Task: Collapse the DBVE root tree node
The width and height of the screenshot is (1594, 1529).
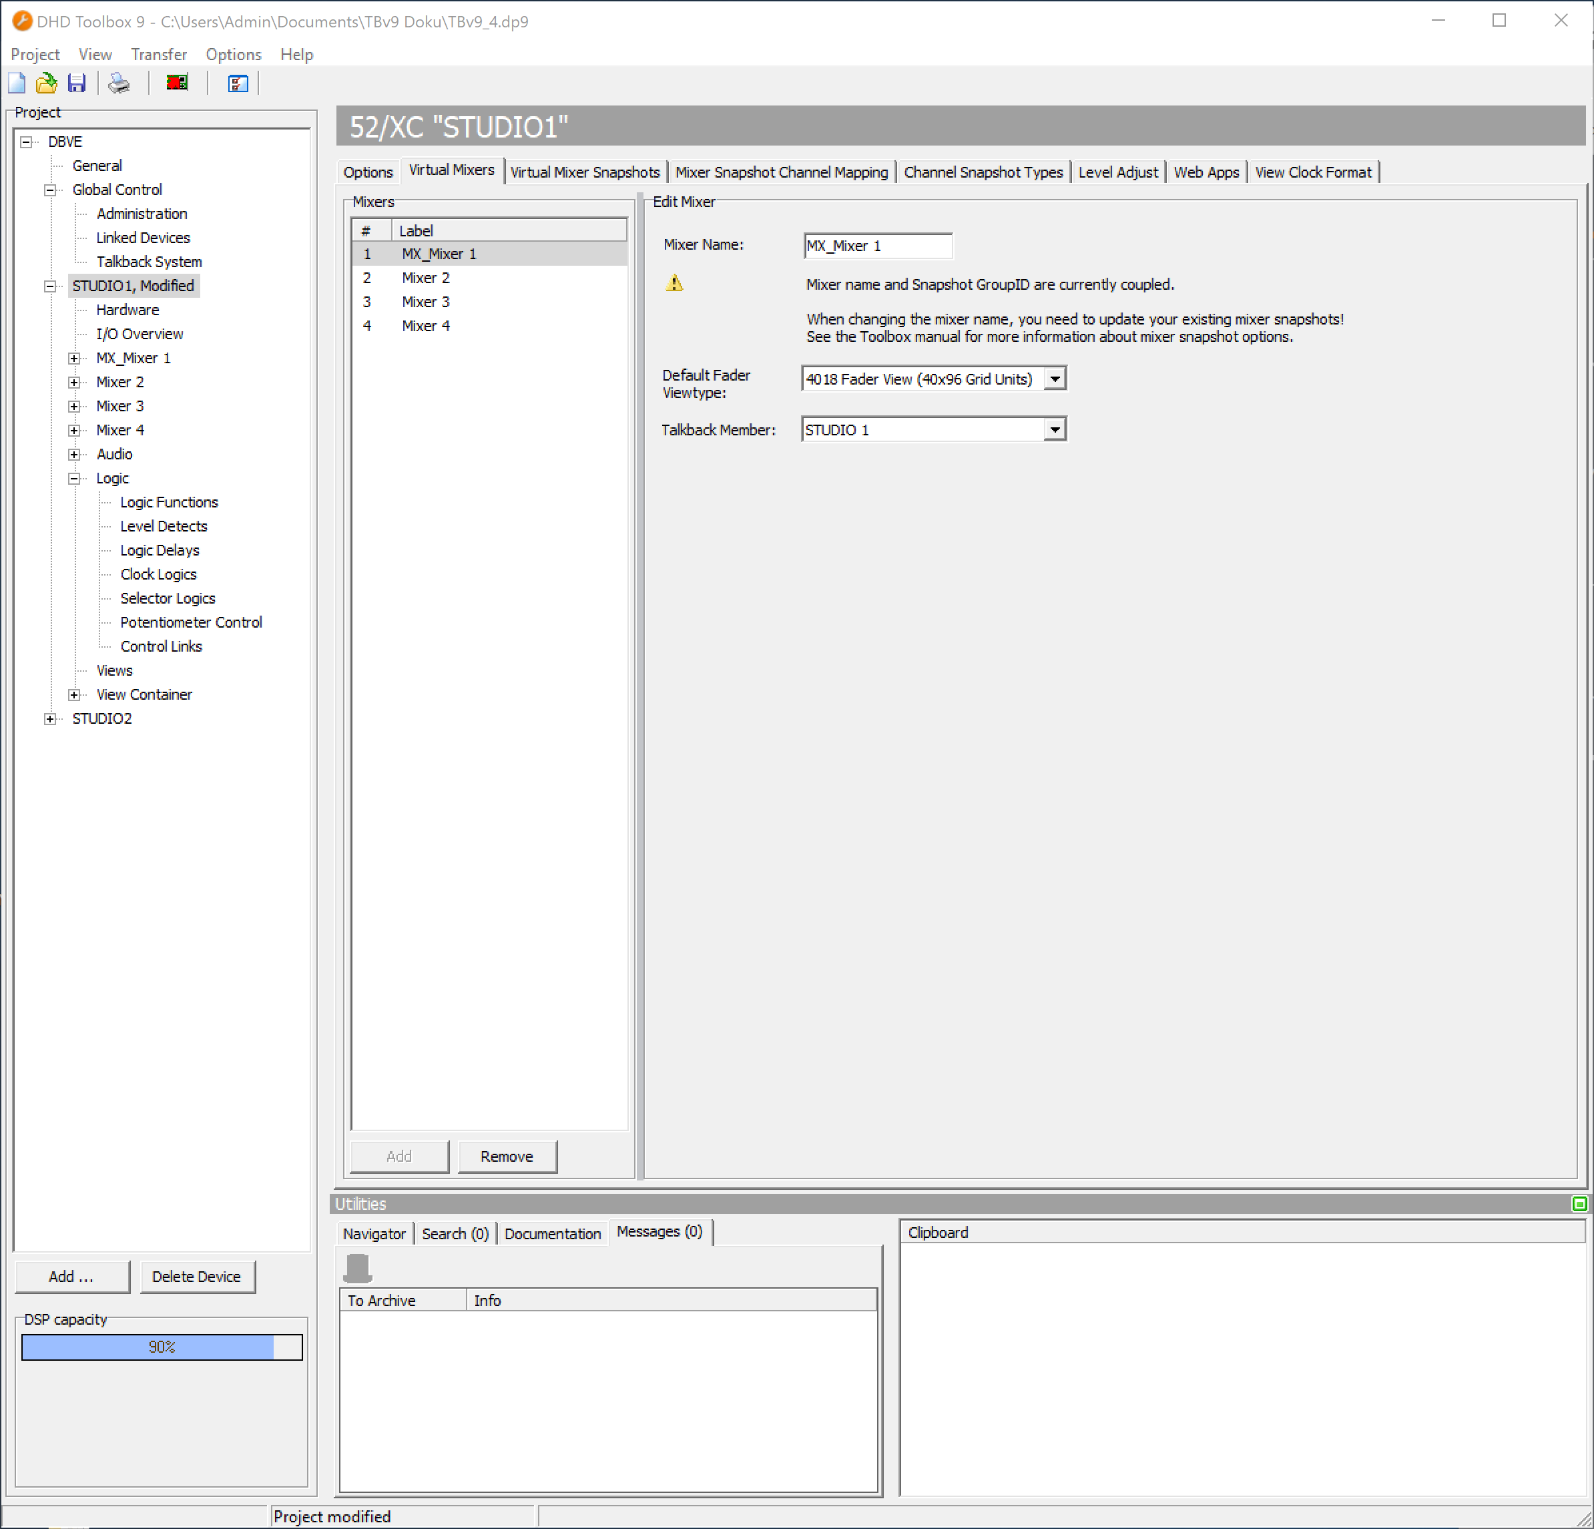Action: [27, 142]
